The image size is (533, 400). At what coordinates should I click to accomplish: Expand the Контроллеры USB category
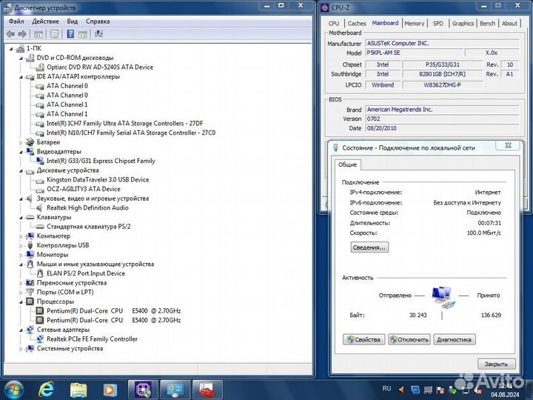point(21,246)
